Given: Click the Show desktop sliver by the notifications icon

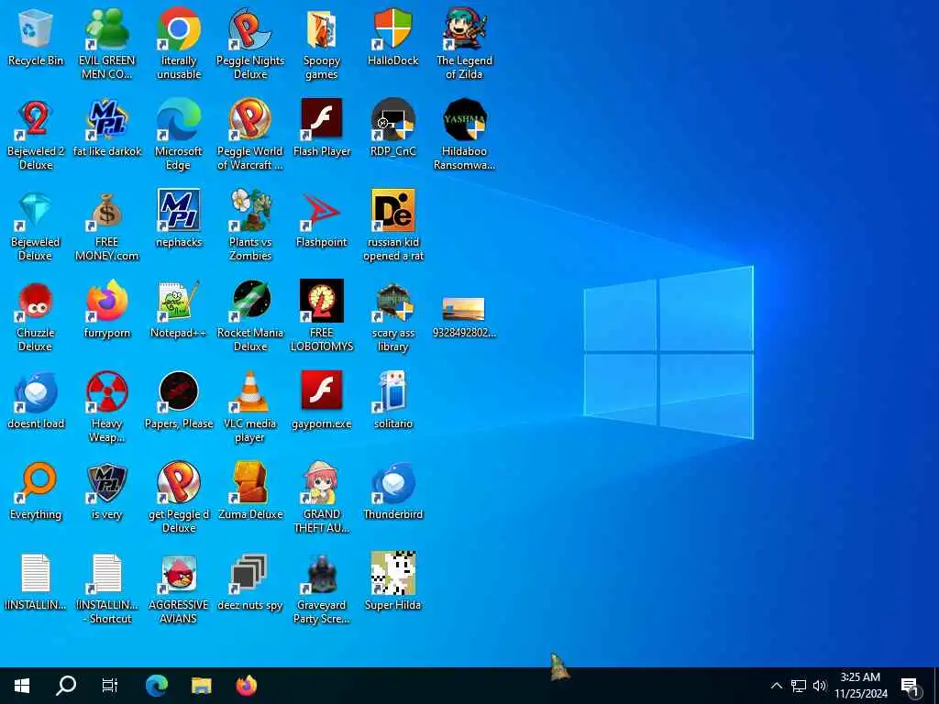Looking at the screenshot, I should pos(935,686).
